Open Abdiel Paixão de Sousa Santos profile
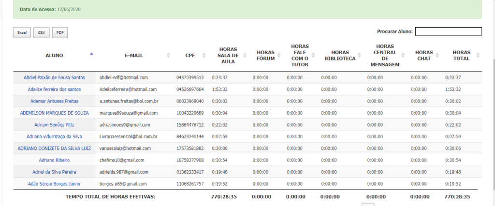 54,77
